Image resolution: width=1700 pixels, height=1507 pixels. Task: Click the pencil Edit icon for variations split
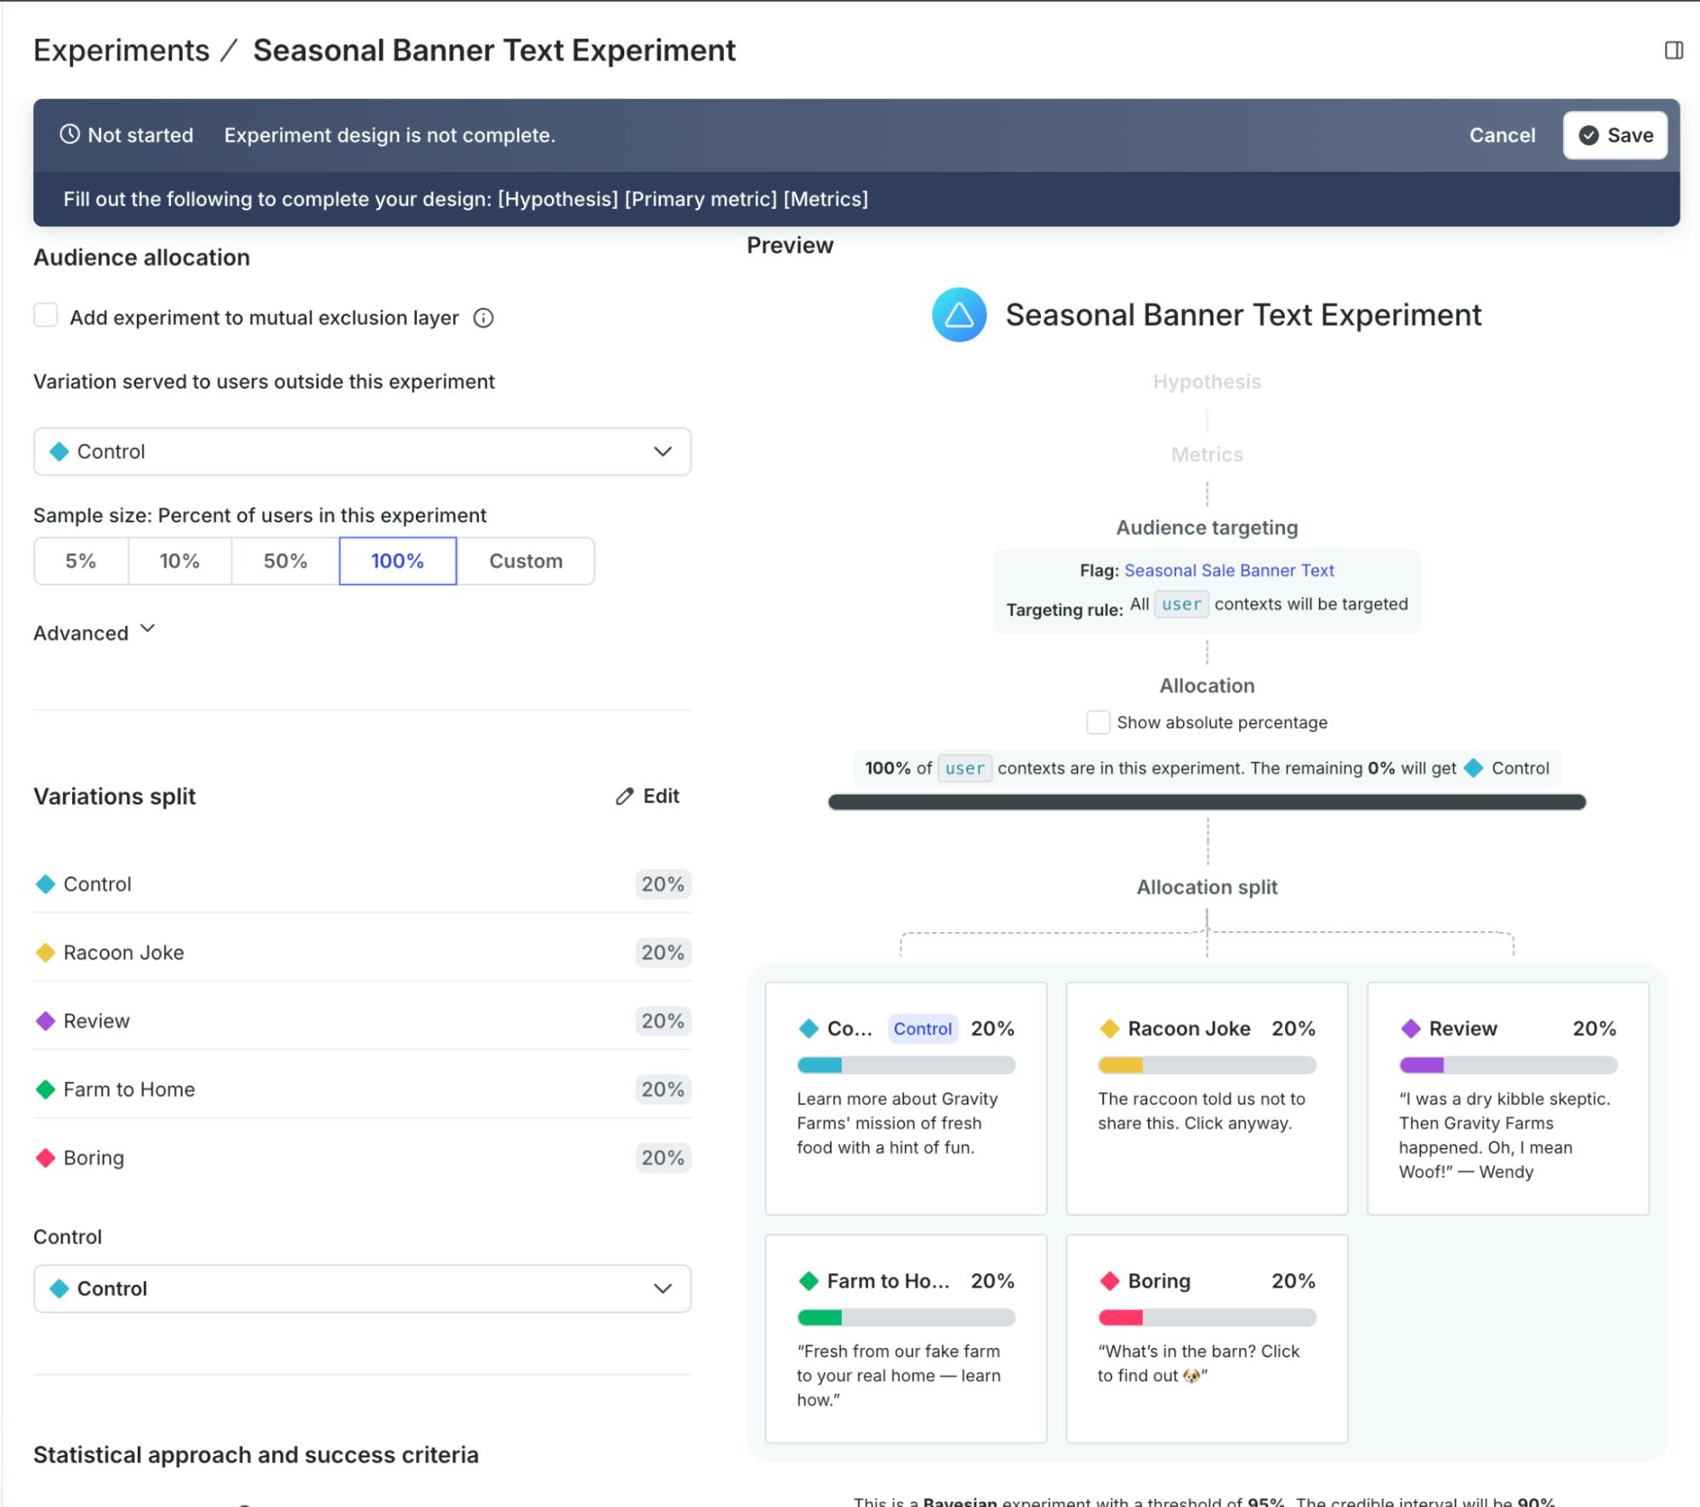pyautogui.click(x=625, y=796)
